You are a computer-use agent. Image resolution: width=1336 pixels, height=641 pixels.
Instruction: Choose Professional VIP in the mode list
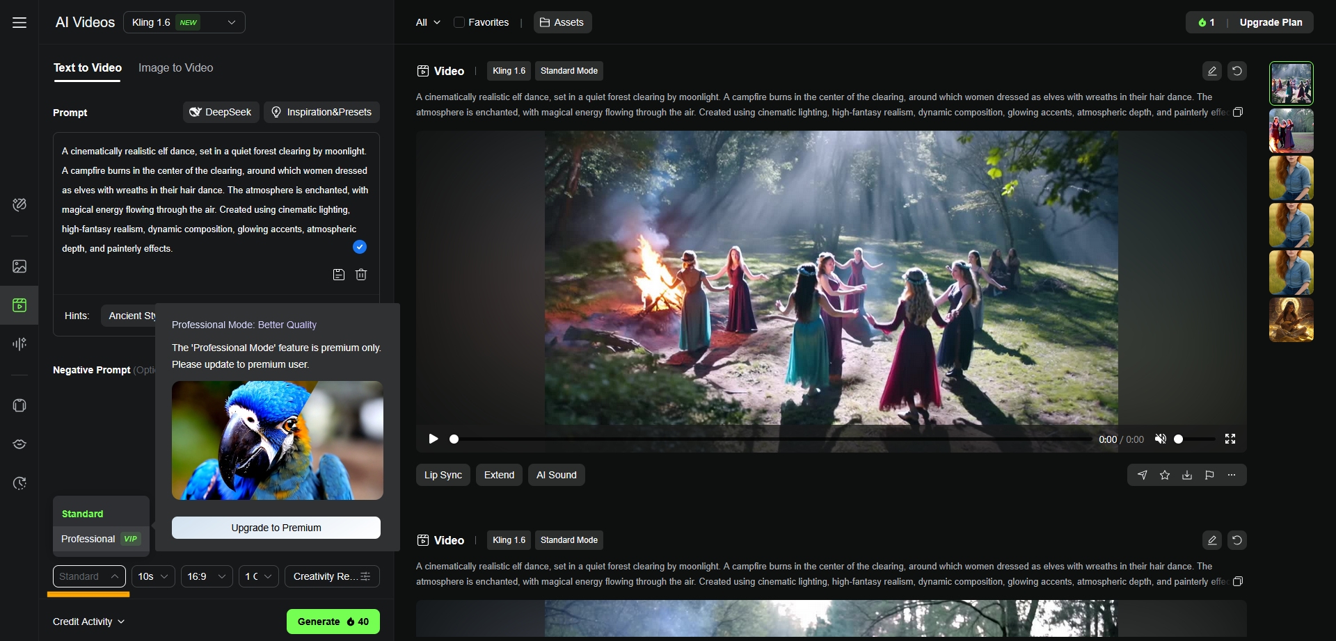tap(102, 539)
